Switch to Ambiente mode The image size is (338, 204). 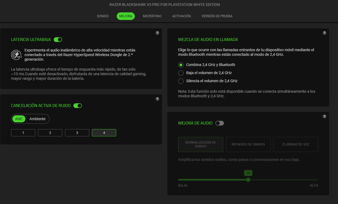tap(37, 119)
